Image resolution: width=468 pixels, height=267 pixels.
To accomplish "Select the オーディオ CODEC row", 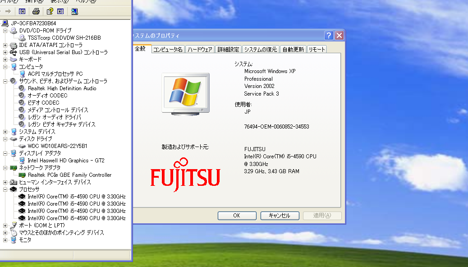I will tap(47, 96).
